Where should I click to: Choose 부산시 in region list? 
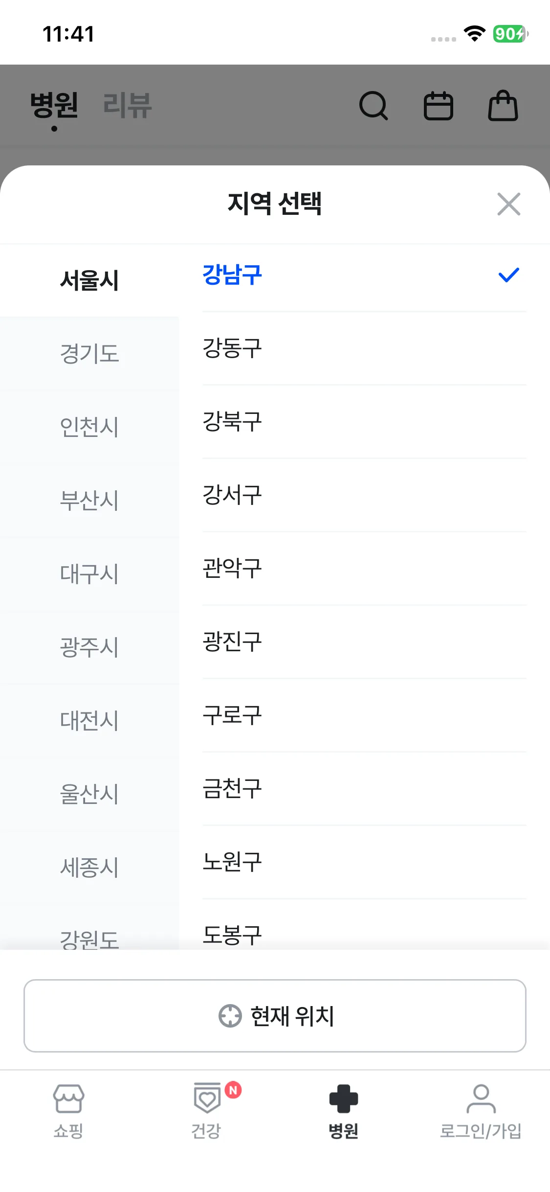[x=89, y=500]
